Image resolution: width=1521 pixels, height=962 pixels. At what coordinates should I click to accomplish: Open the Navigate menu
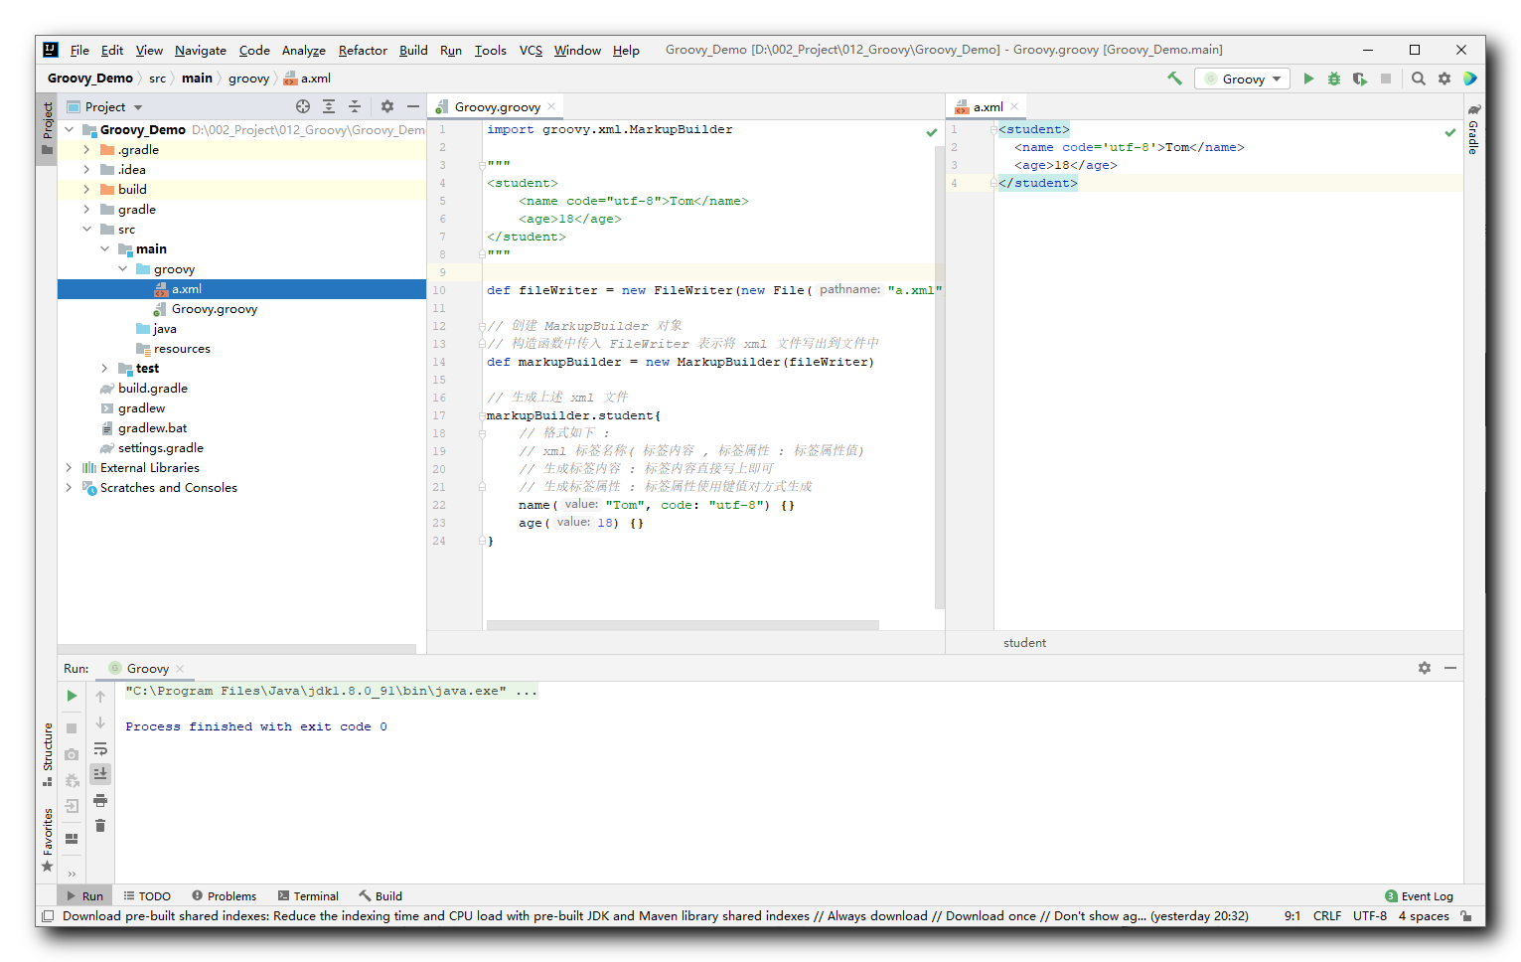tap(201, 50)
